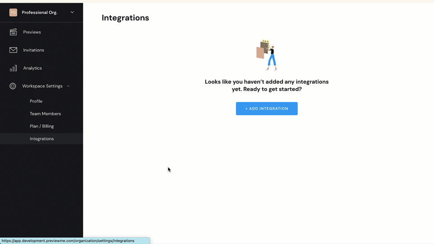Click the Integrations page heading
This screenshot has width=434, height=244.
coord(125,18)
